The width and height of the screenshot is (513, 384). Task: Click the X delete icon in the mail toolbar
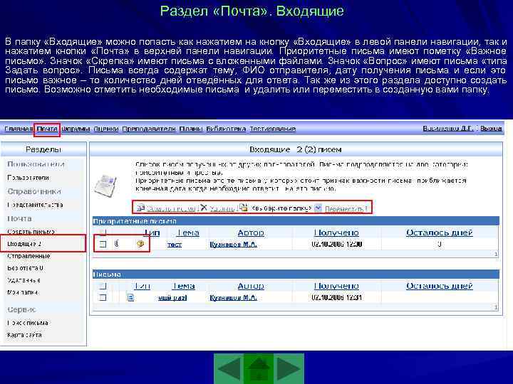(204, 208)
